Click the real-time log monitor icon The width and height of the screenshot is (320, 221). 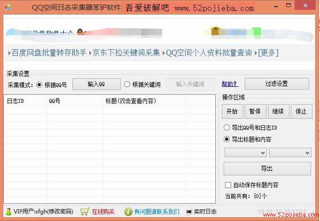click(189, 212)
